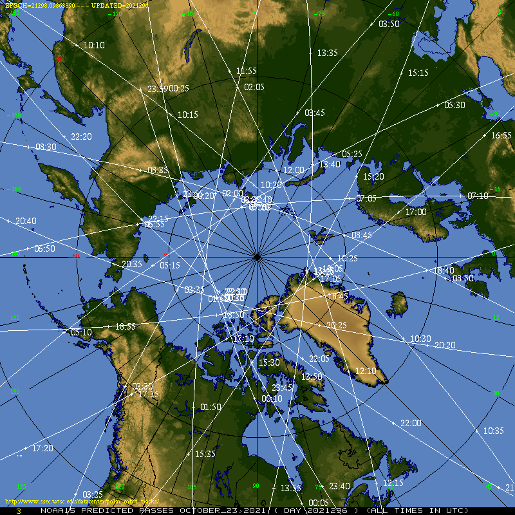Click the 07:05 time label
Screen dimensions: 515x515
pos(366,198)
